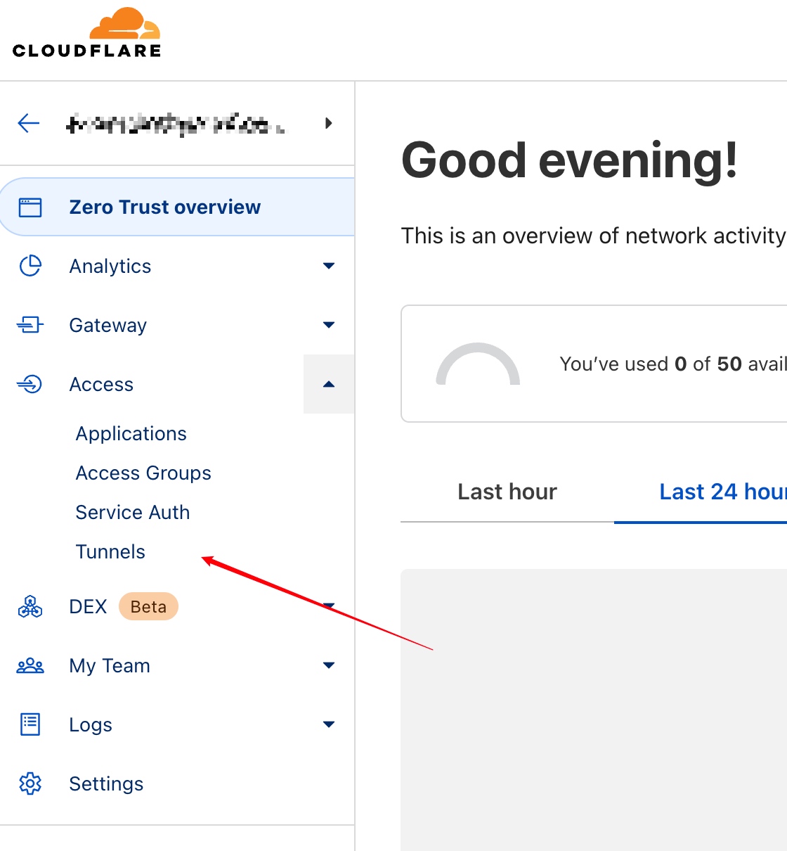The image size is (787, 851).
Task: Click the Zero Trust overview window icon
Action: point(30,207)
